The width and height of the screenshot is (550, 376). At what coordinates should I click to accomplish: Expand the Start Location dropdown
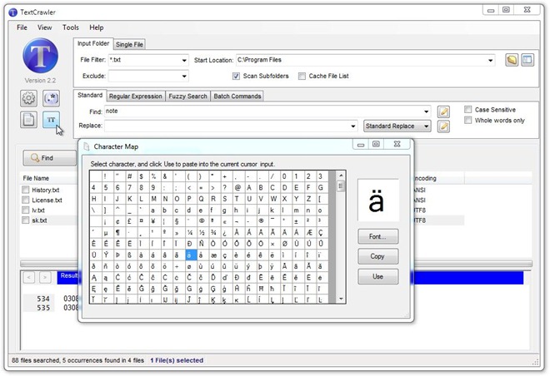(x=490, y=60)
